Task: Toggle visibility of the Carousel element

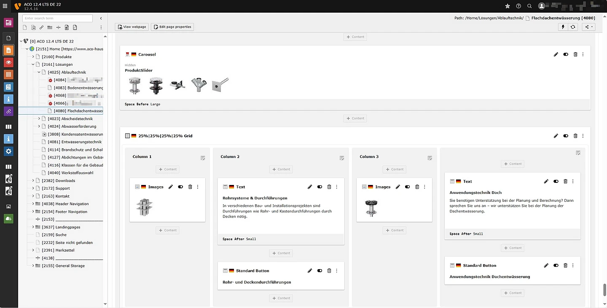Action: (x=566, y=54)
